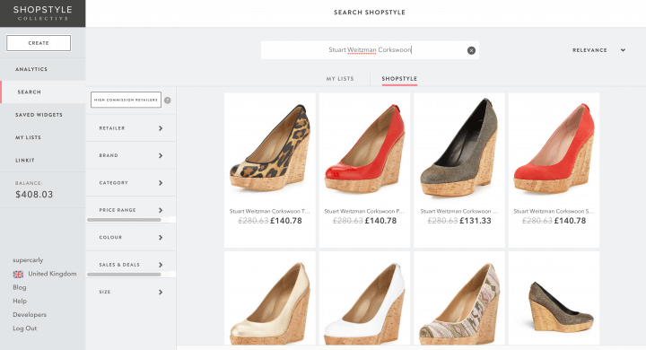Click the Log Out link
This screenshot has height=350, width=646.
pyautogui.click(x=25, y=328)
